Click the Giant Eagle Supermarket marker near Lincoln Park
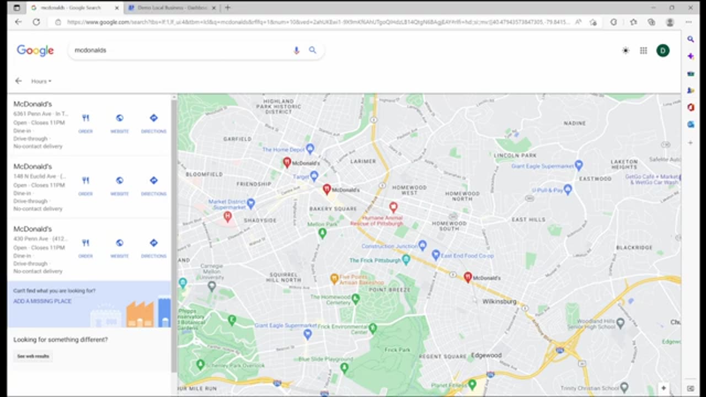The height and width of the screenshot is (397, 706). point(579,165)
